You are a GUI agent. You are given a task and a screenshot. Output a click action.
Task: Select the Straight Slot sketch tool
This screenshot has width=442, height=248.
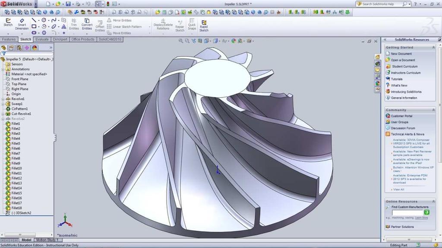[34, 33]
